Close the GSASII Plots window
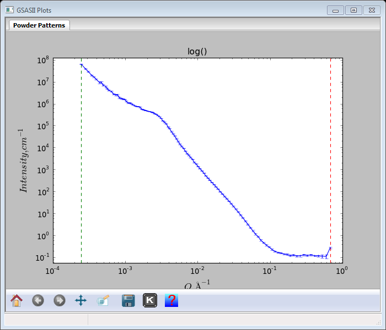Viewport: 386px width, 330px height. 372,10
